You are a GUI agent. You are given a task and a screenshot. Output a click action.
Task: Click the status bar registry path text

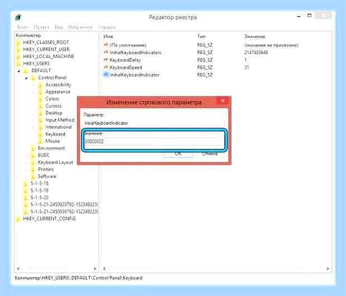79,278
